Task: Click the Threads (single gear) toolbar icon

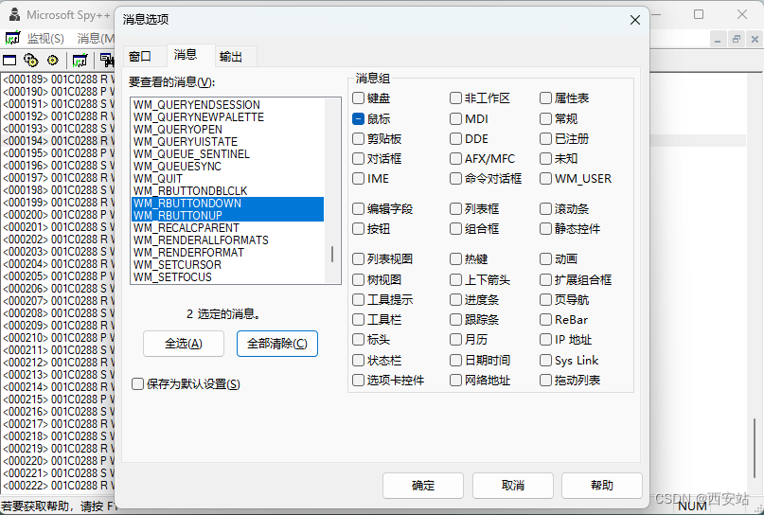Action: pos(53,60)
